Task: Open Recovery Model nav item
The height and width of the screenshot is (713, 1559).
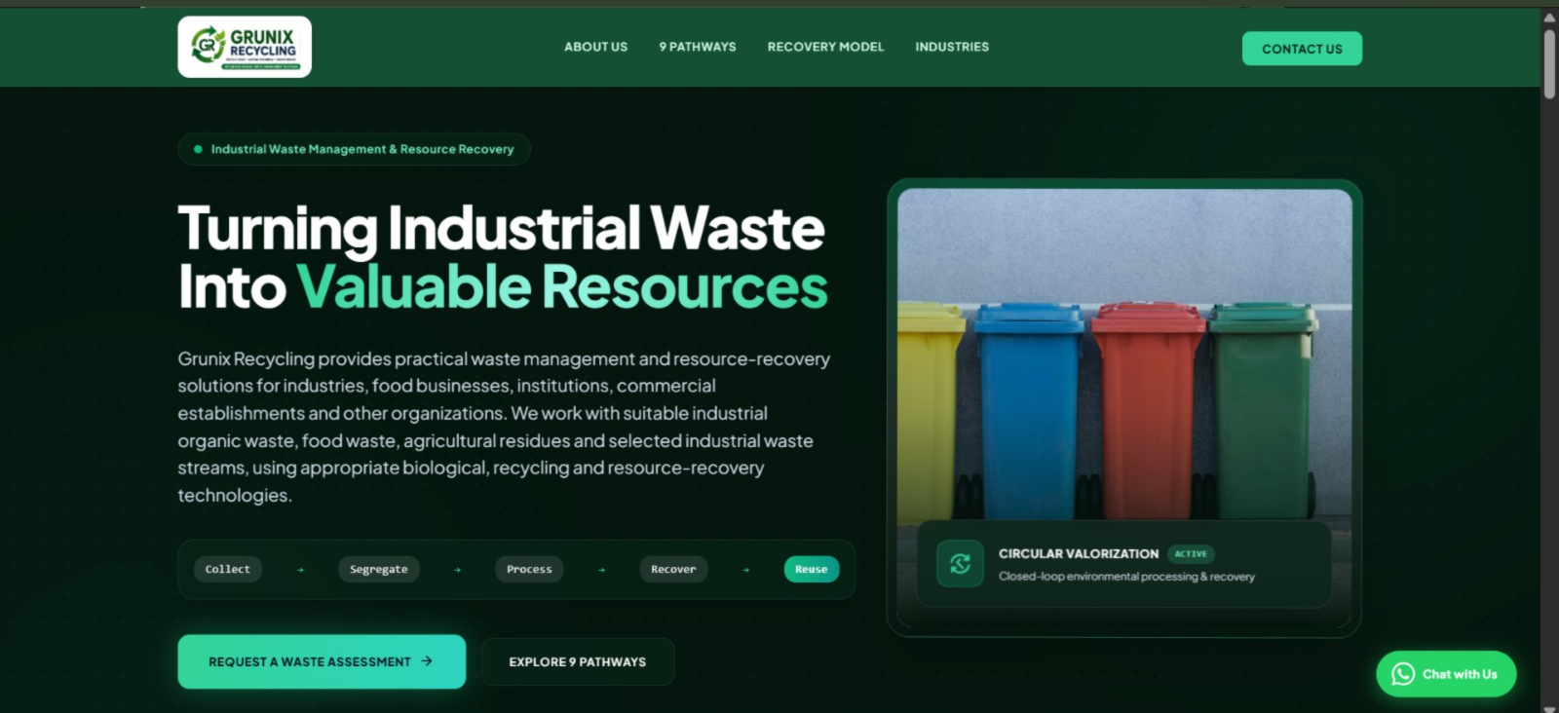Action: tap(825, 47)
